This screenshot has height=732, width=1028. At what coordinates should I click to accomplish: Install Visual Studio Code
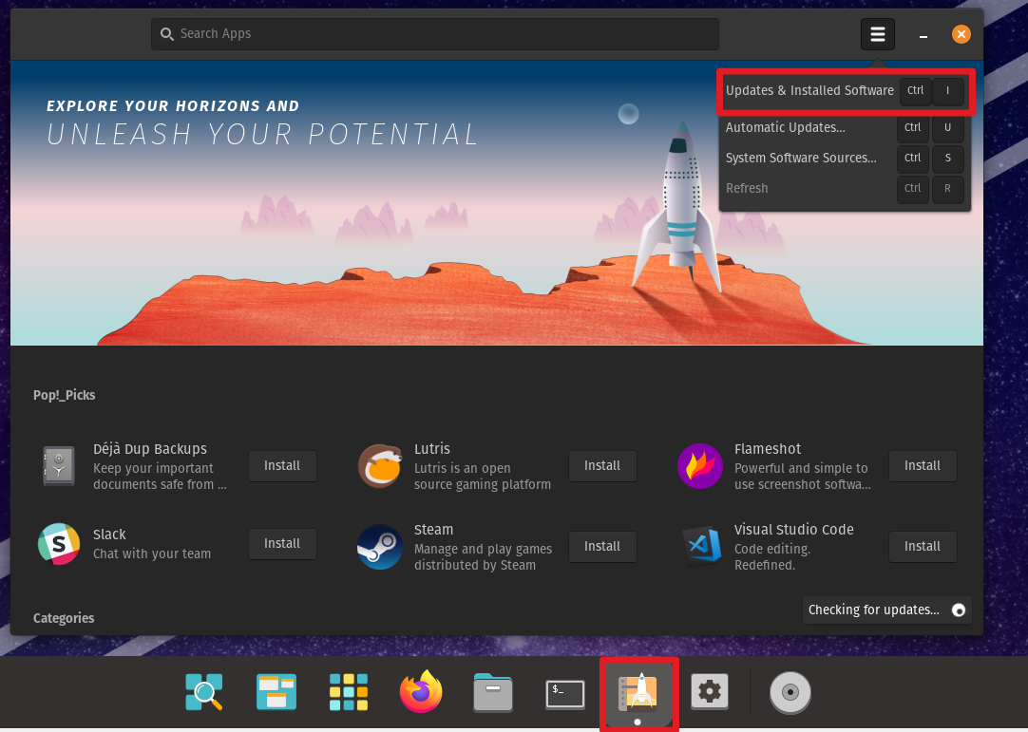click(x=922, y=546)
